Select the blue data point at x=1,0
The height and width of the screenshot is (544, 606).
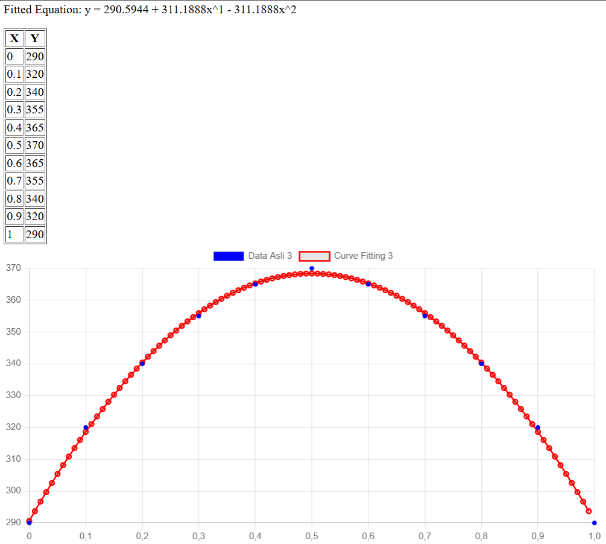594,523
